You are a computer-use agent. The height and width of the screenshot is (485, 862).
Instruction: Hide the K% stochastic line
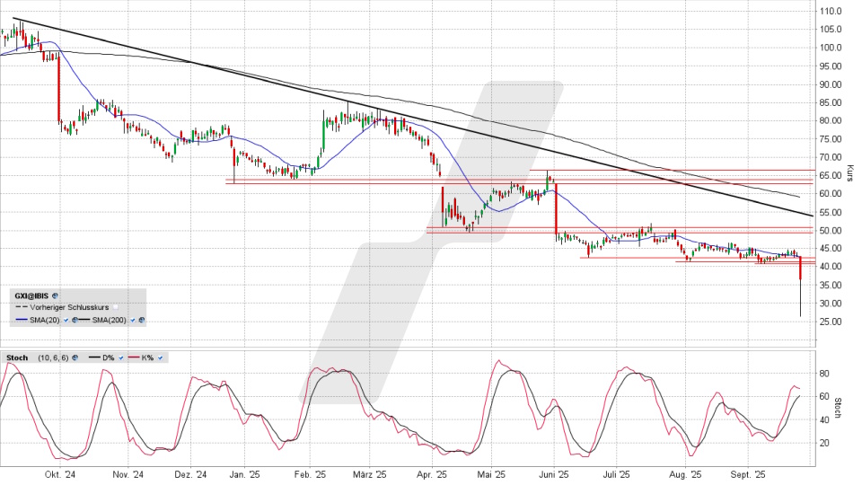(x=160, y=357)
